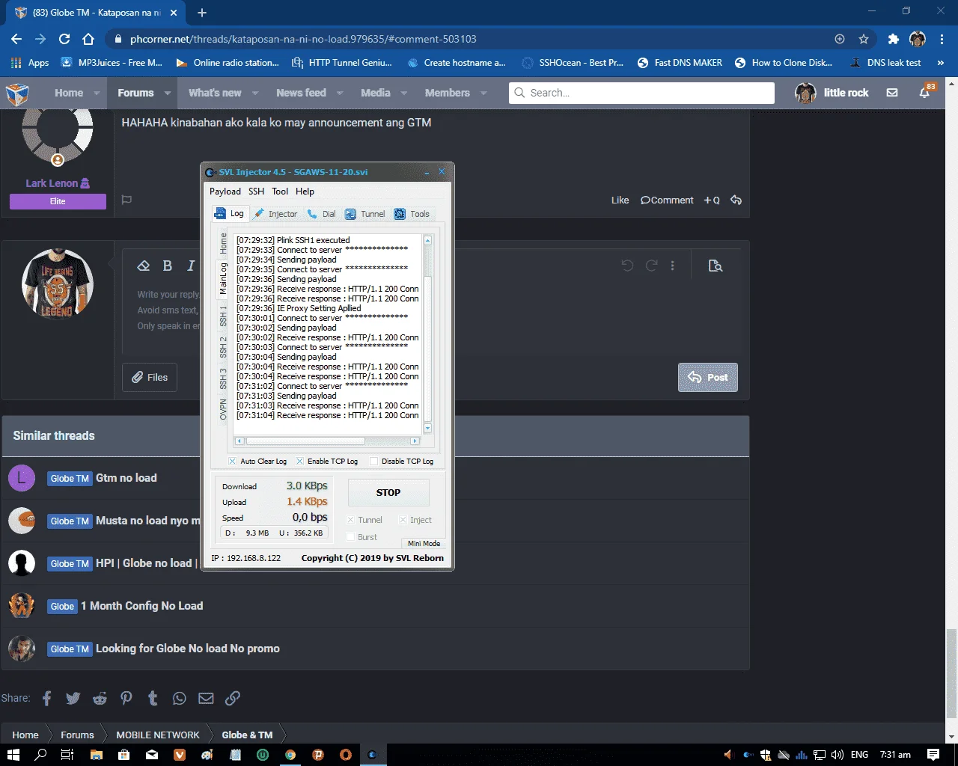
Task: Open Lark Lenon's avatar
Action: [58, 137]
